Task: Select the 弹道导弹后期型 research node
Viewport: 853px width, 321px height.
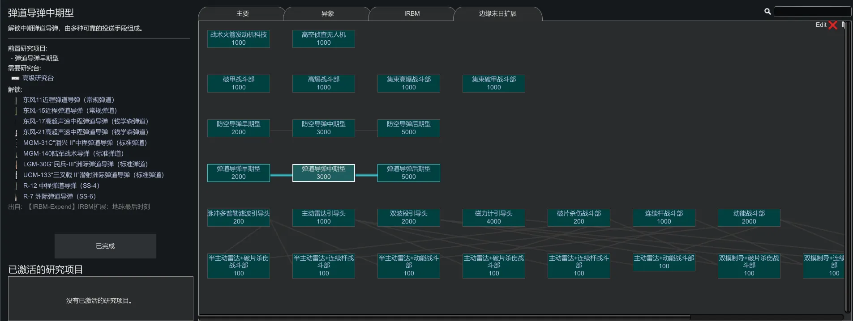Action: (x=408, y=173)
